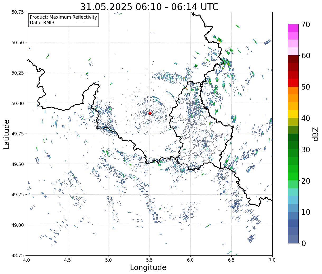
Task: Click the 'Longitude' axis label
Action: tap(148, 267)
